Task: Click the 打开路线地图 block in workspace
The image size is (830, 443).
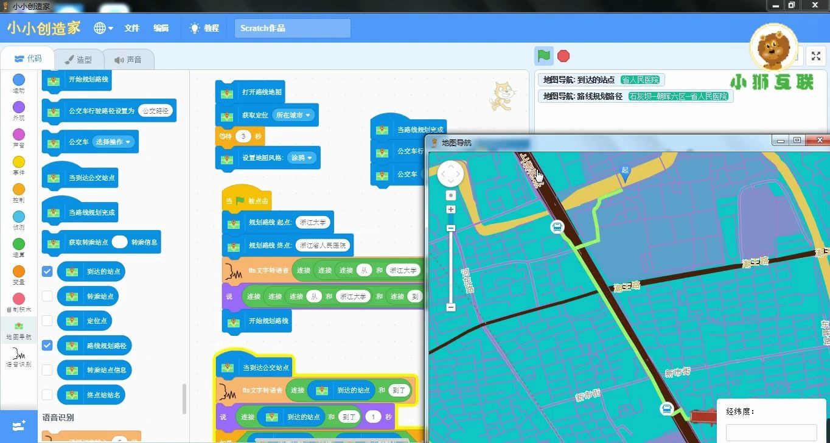Action: coord(250,92)
